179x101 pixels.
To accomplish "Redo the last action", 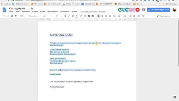I will (x=8, y=16).
